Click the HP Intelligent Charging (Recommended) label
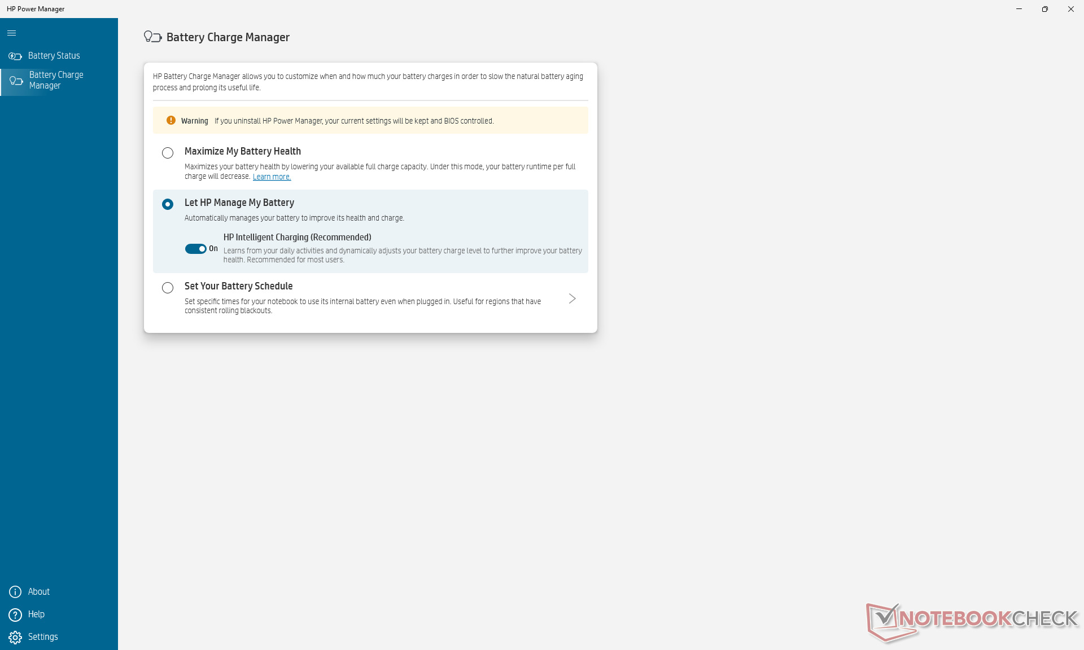1084x650 pixels. tap(297, 238)
